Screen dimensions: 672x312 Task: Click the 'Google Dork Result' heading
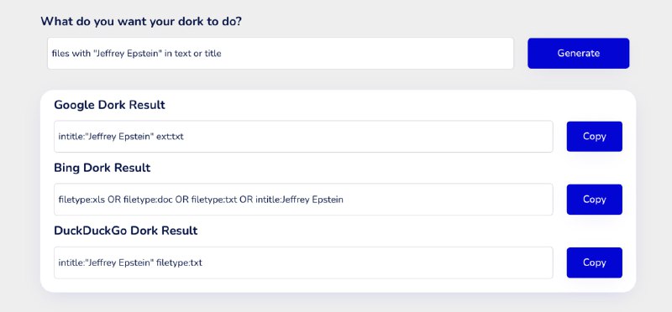point(109,105)
